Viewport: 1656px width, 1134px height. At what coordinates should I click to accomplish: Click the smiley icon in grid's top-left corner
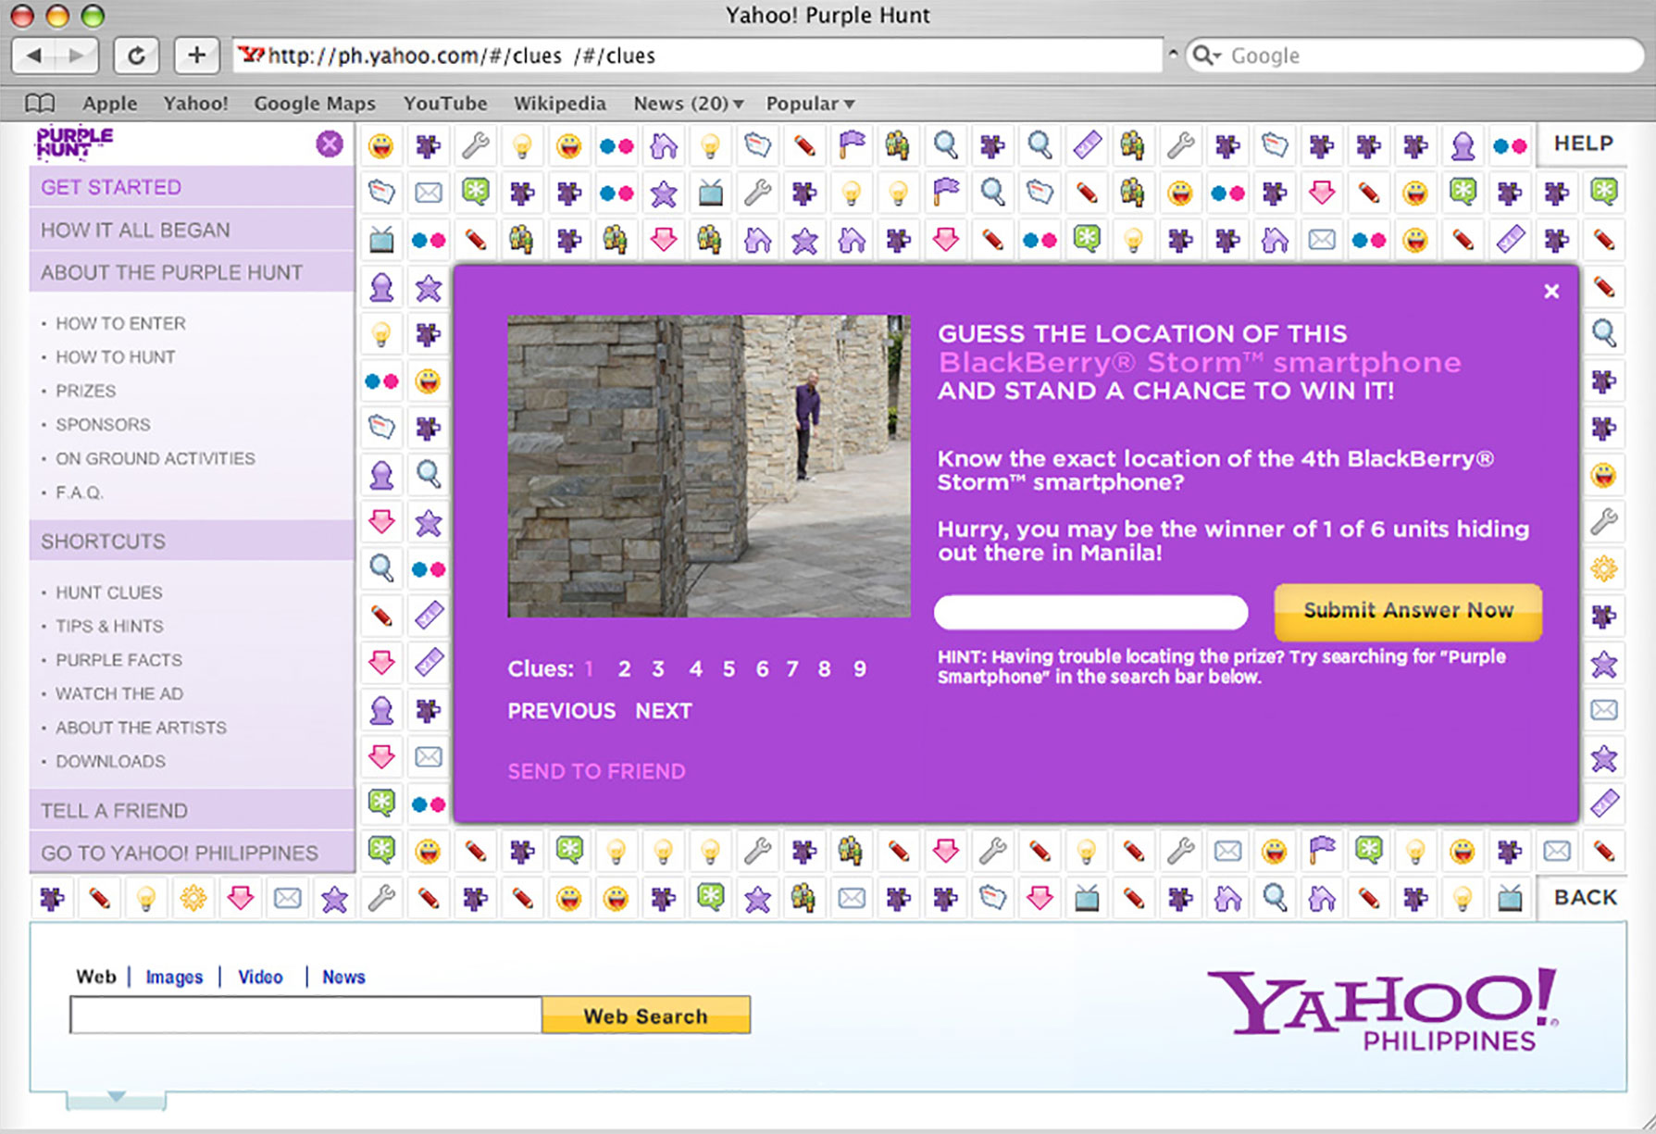click(380, 145)
